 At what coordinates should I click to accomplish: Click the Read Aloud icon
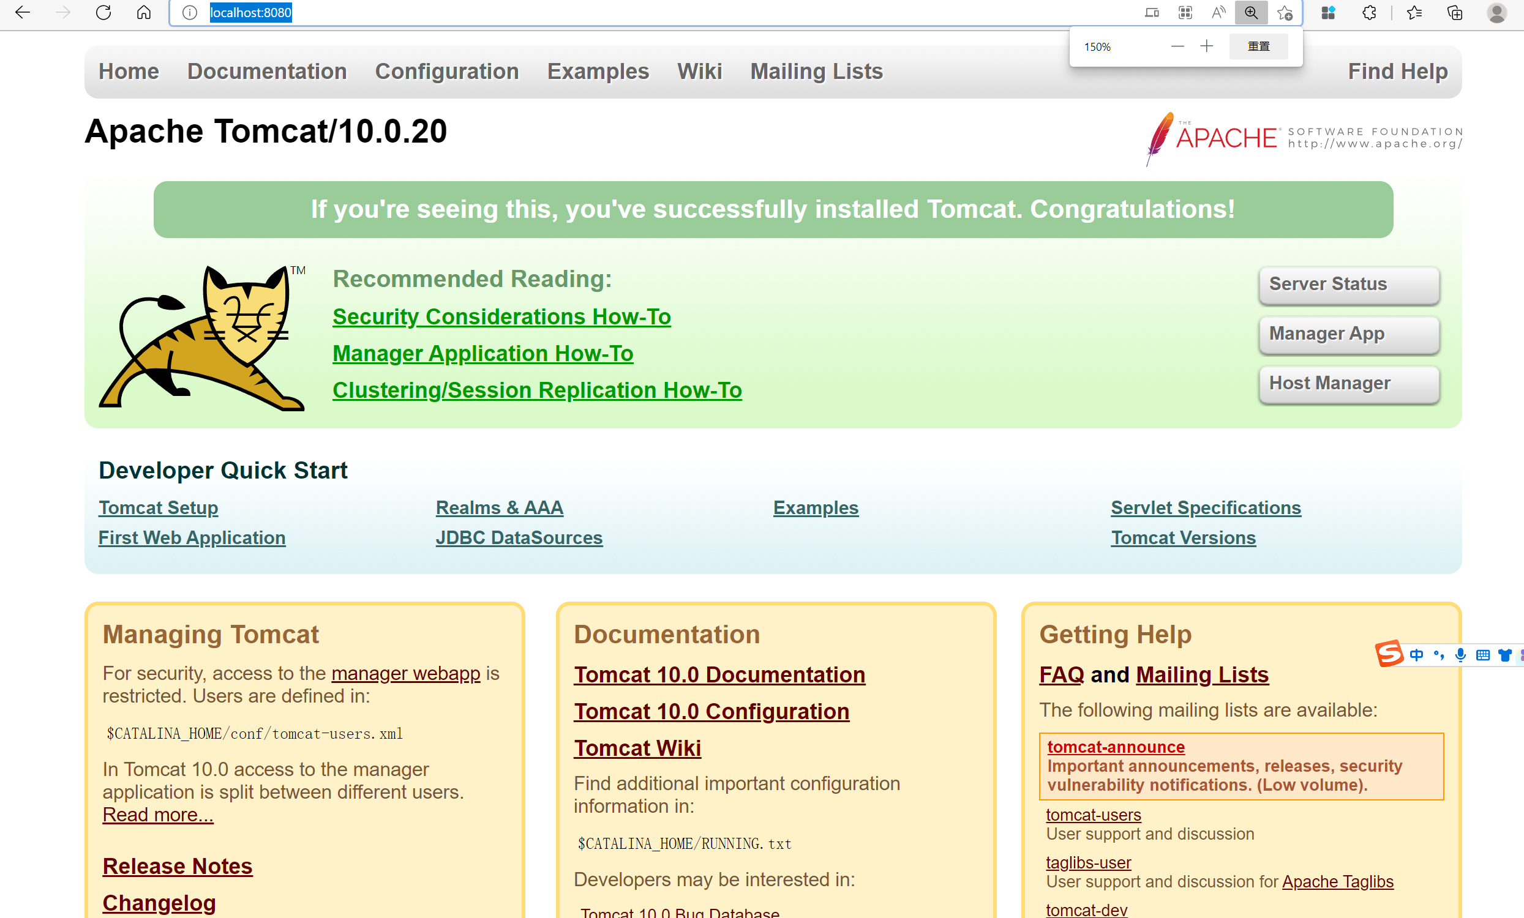click(1217, 12)
